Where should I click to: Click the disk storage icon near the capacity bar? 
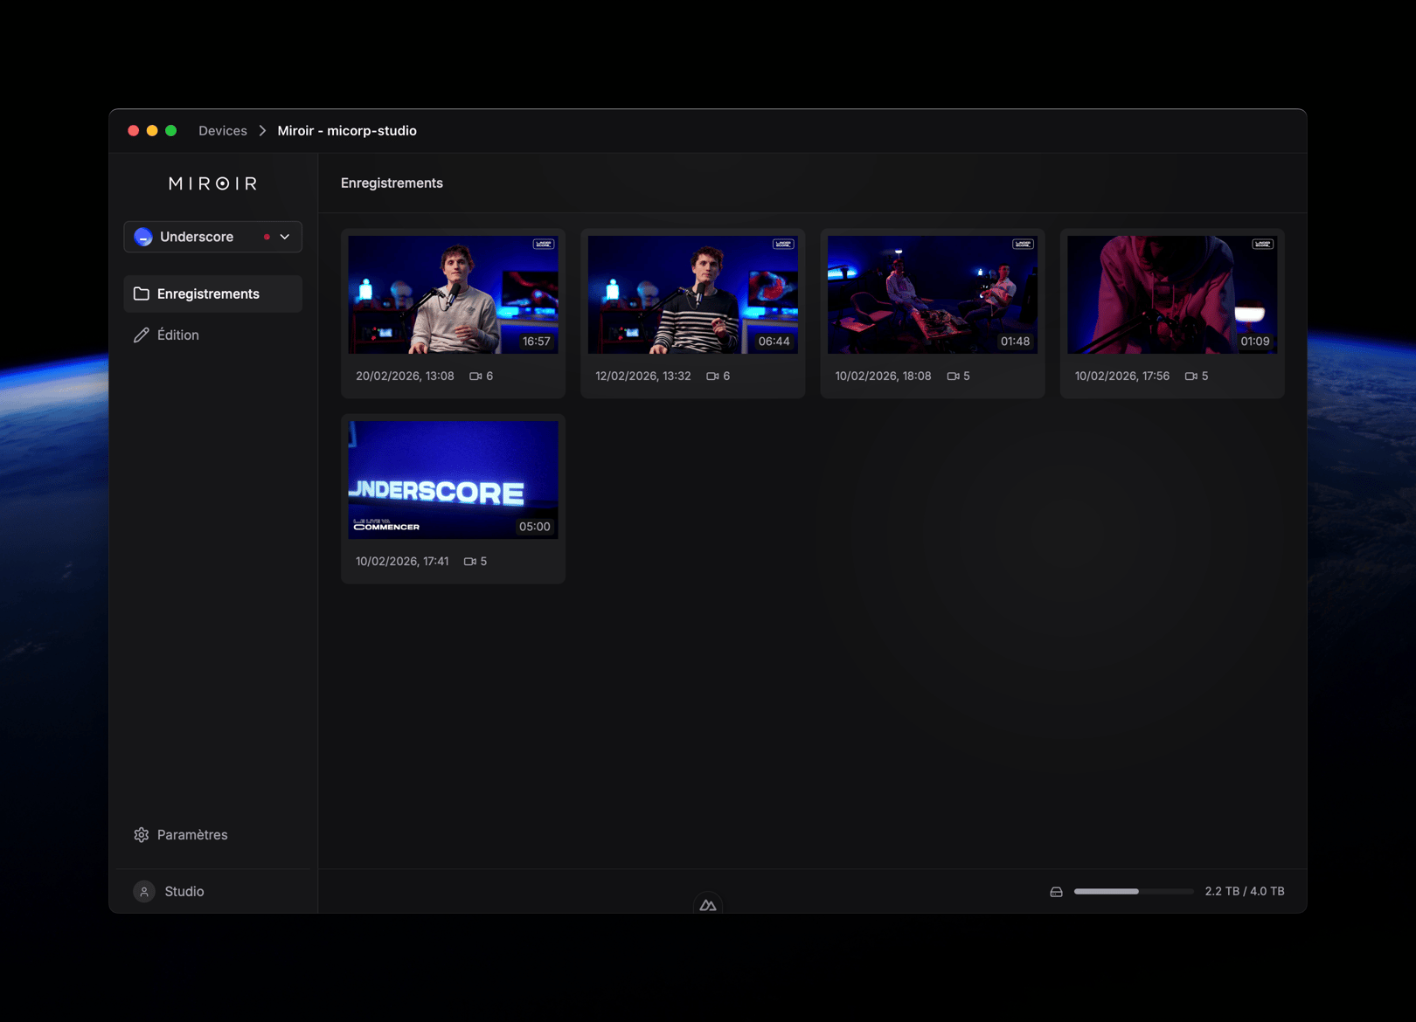point(1056,891)
